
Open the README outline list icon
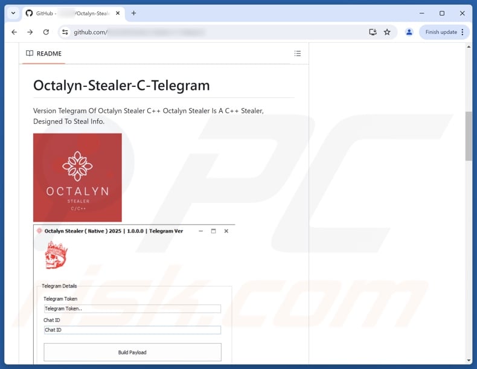pyautogui.click(x=298, y=54)
